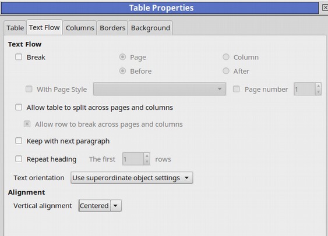Switch to the Table tab
Viewport: 328px width, 236px height.
click(15, 28)
